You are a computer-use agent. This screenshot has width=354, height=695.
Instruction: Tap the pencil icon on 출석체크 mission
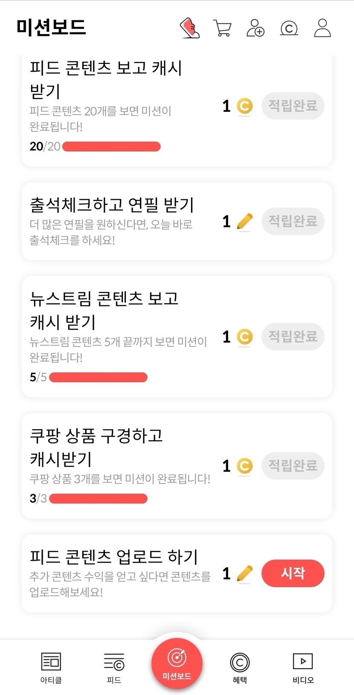pos(244,222)
